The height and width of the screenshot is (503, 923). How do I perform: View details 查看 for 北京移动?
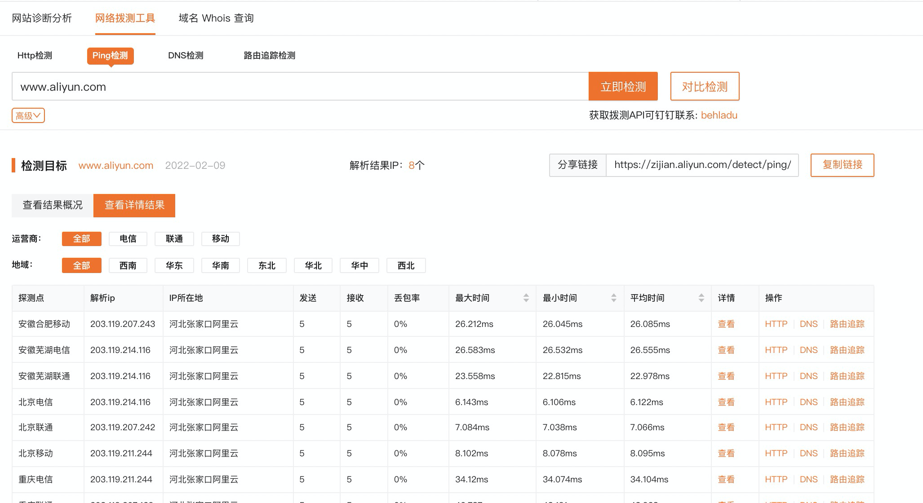(726, 453)
